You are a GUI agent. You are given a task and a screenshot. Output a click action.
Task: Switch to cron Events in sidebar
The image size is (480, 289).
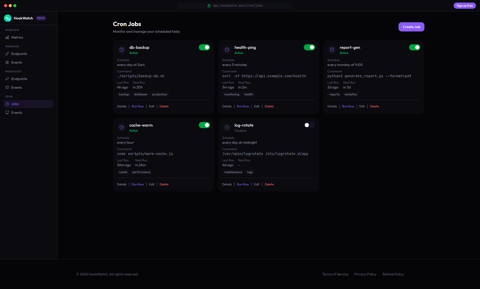click(x=16, y=113)
